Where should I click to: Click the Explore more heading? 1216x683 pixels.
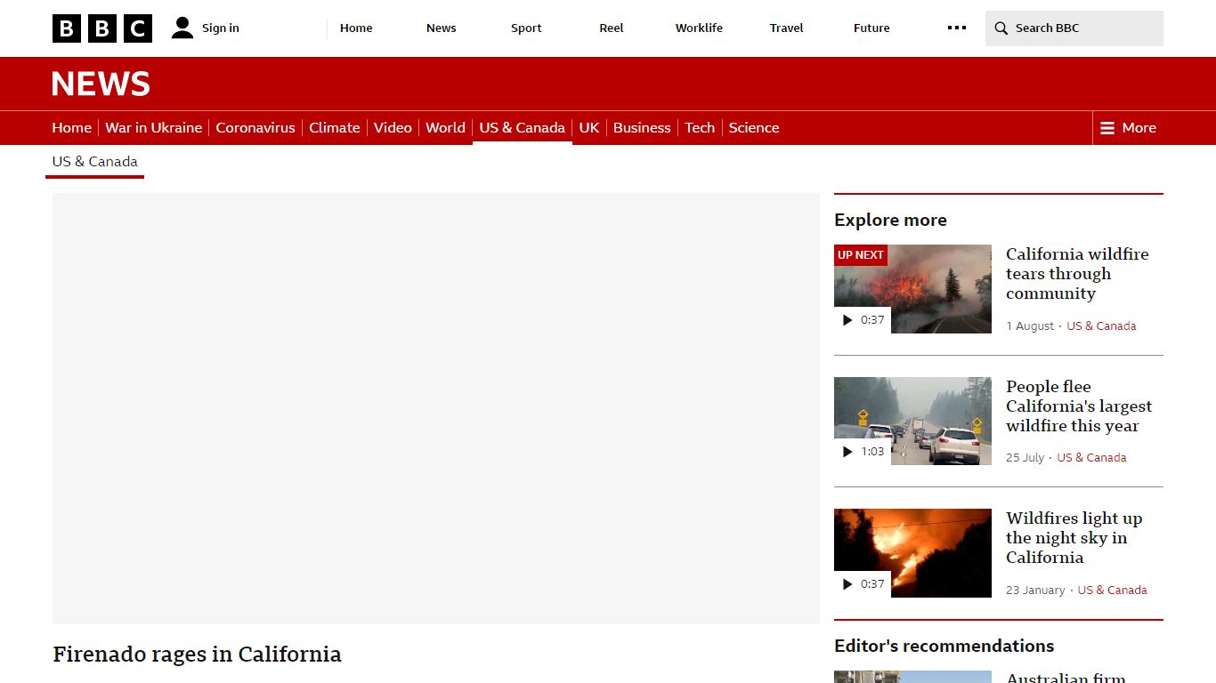tap(890, 220)
